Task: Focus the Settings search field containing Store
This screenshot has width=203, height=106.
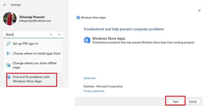Action: pyautogui.click(x=33, y=35)
